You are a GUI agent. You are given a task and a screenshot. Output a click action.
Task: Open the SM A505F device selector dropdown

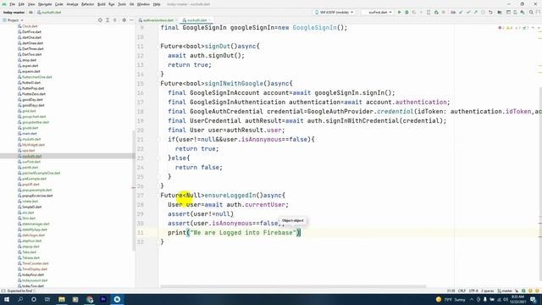334,12
